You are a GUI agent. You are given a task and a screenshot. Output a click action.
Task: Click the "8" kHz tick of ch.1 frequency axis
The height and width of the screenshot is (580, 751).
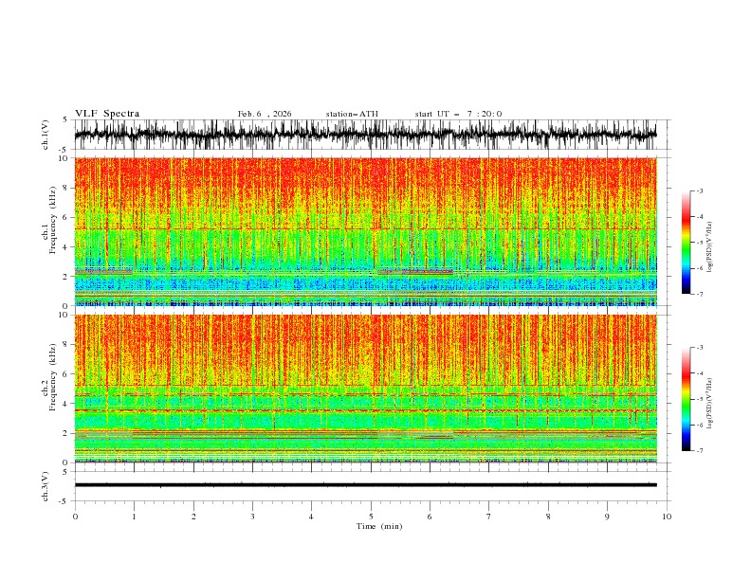(65, 188)
